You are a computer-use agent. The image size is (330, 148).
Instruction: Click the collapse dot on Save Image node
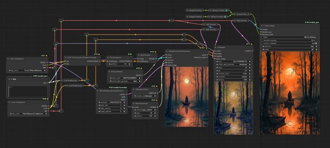coord(262,25)
